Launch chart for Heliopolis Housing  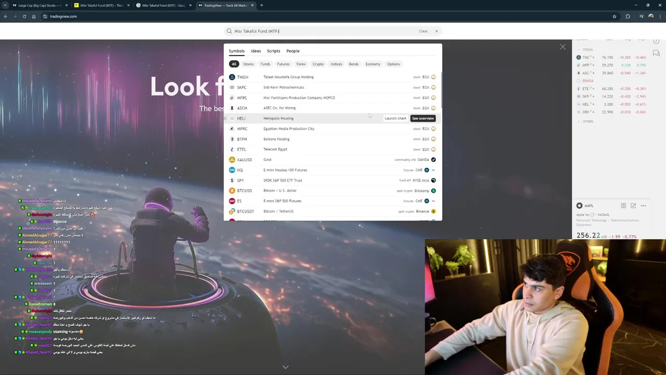[x=395, y=118]
